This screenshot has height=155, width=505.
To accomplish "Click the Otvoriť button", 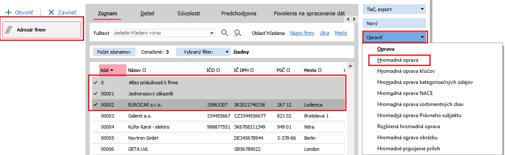I will (x=20, y=12).
